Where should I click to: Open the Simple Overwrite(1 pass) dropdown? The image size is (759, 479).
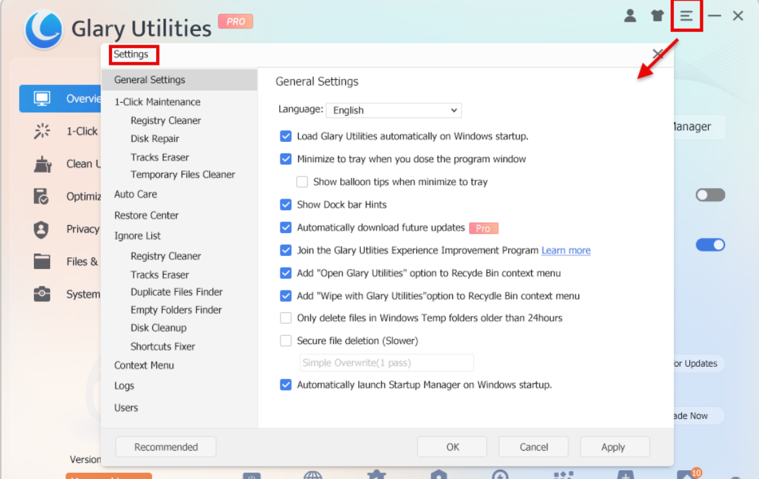(x=387, y=363)
